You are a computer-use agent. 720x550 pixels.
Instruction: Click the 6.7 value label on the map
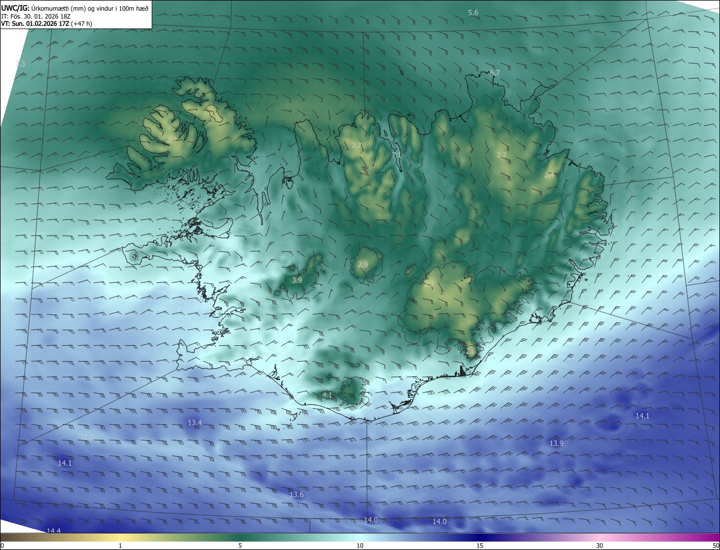point(494,73)
